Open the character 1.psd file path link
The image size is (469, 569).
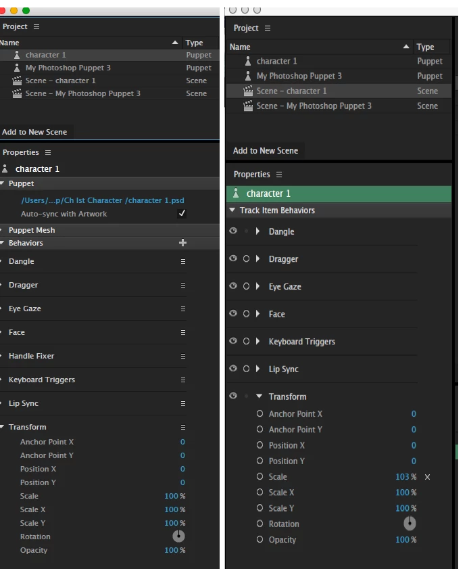103,200
